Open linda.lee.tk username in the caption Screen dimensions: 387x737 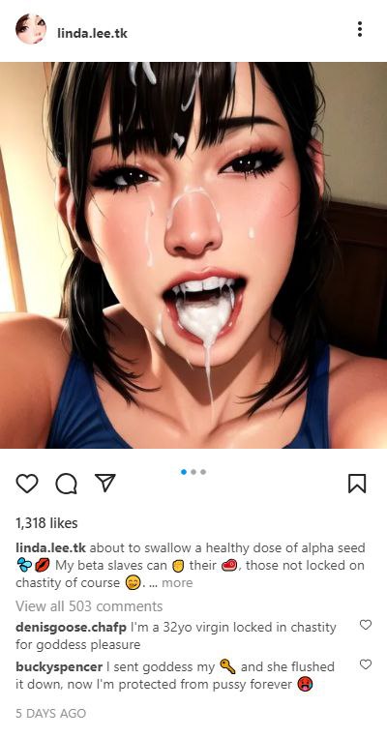pos(50,548)
